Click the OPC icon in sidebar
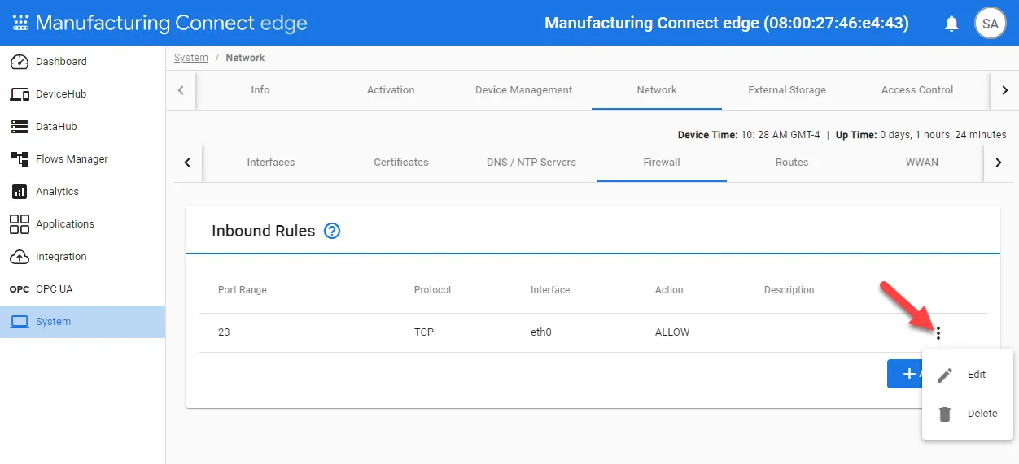Image resolution: width=1019 pixels, height=464 pixels. (x=20, y=289)
